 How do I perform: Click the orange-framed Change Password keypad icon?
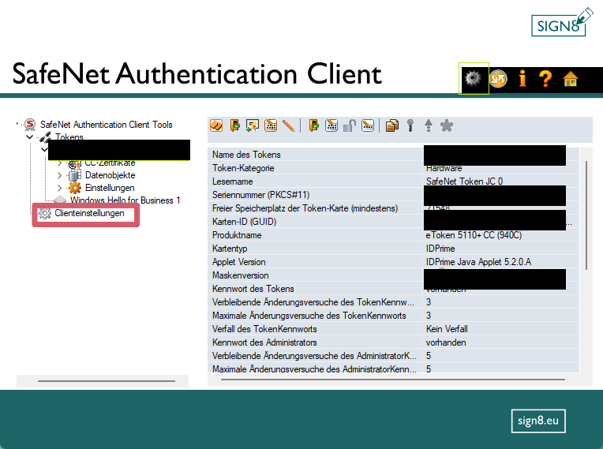point(271,125)
